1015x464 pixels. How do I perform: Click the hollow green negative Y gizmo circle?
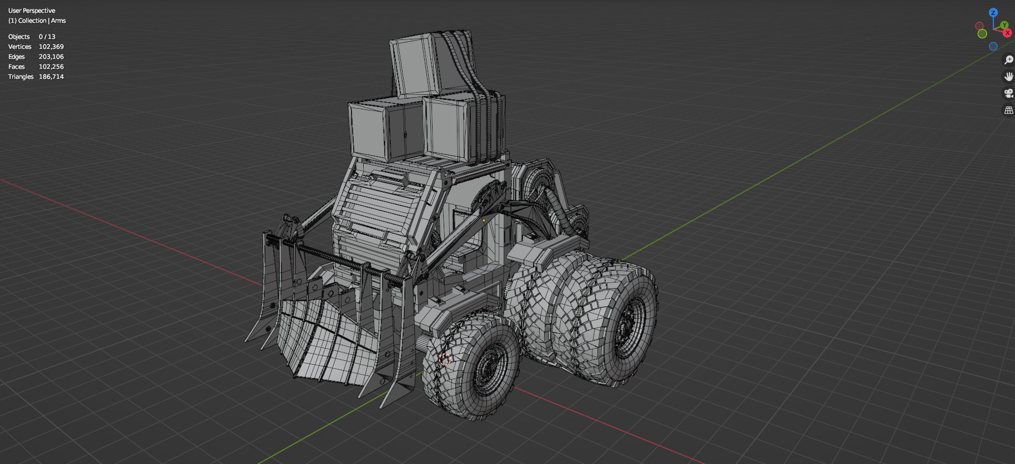982,34
